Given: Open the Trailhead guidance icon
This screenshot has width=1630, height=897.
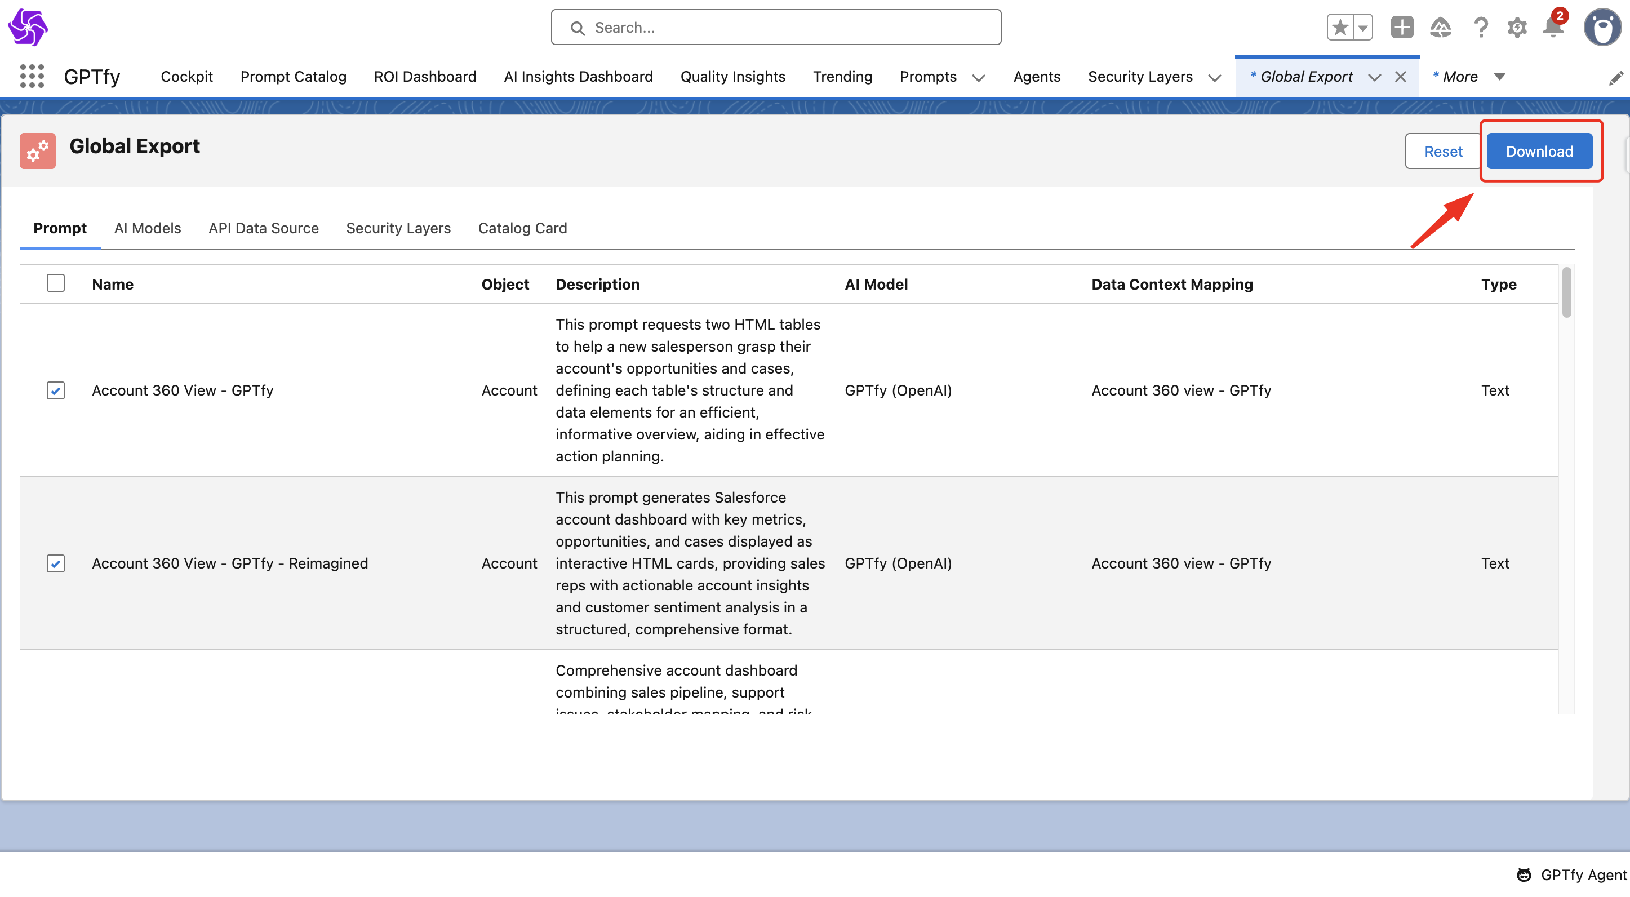Looking at the screenshot, I should pos(1440,27).
